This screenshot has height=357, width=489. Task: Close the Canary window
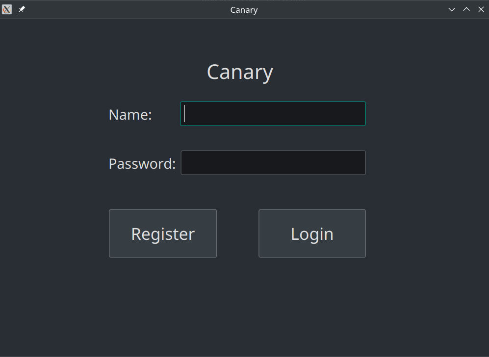(x=481, y=9)
